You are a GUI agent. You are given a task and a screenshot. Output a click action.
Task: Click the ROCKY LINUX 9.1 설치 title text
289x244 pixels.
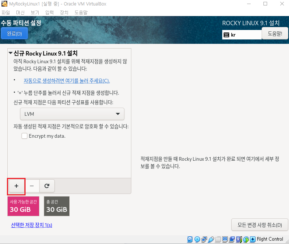251,23
